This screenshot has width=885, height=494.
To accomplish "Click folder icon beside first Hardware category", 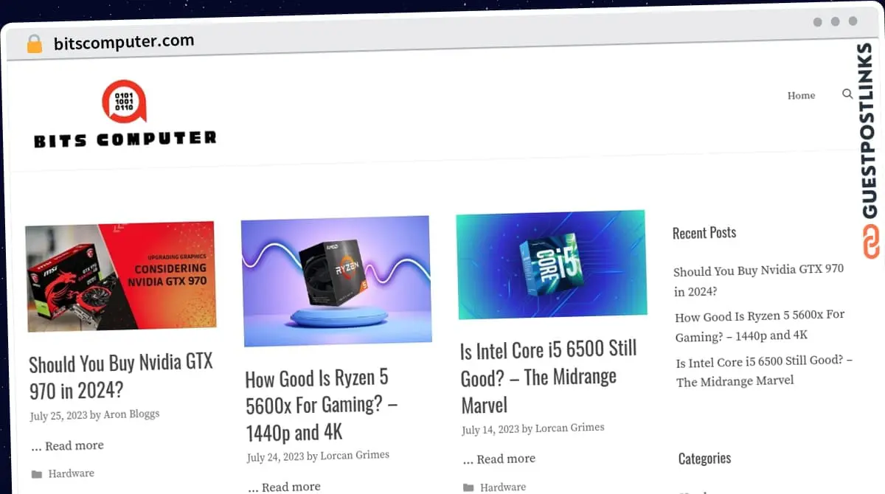I will point(36,474).
